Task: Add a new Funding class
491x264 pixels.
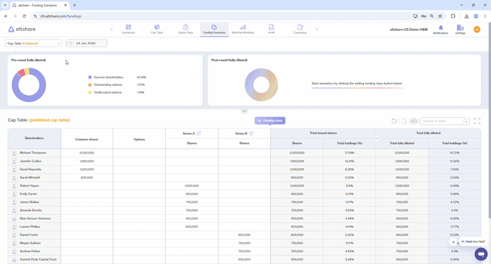Action: [270, 120]
